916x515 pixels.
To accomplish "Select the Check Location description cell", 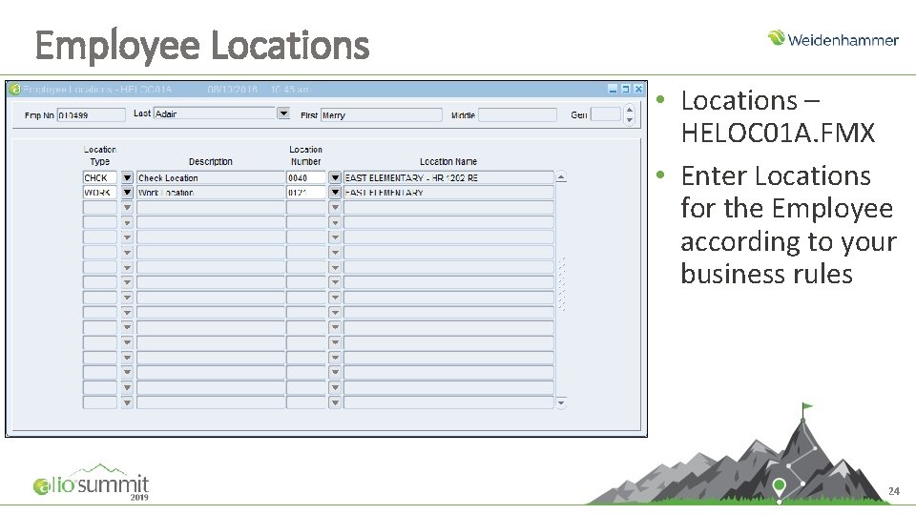I will [x=210, y=177].
